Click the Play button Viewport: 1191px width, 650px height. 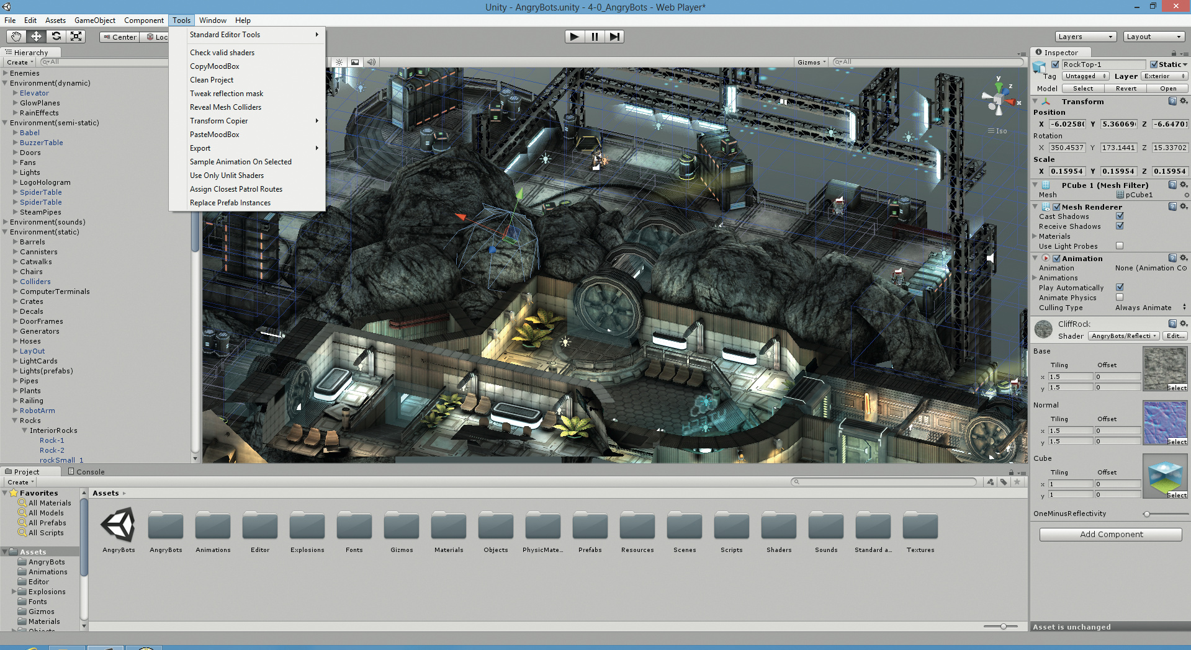tap(575, 37)
